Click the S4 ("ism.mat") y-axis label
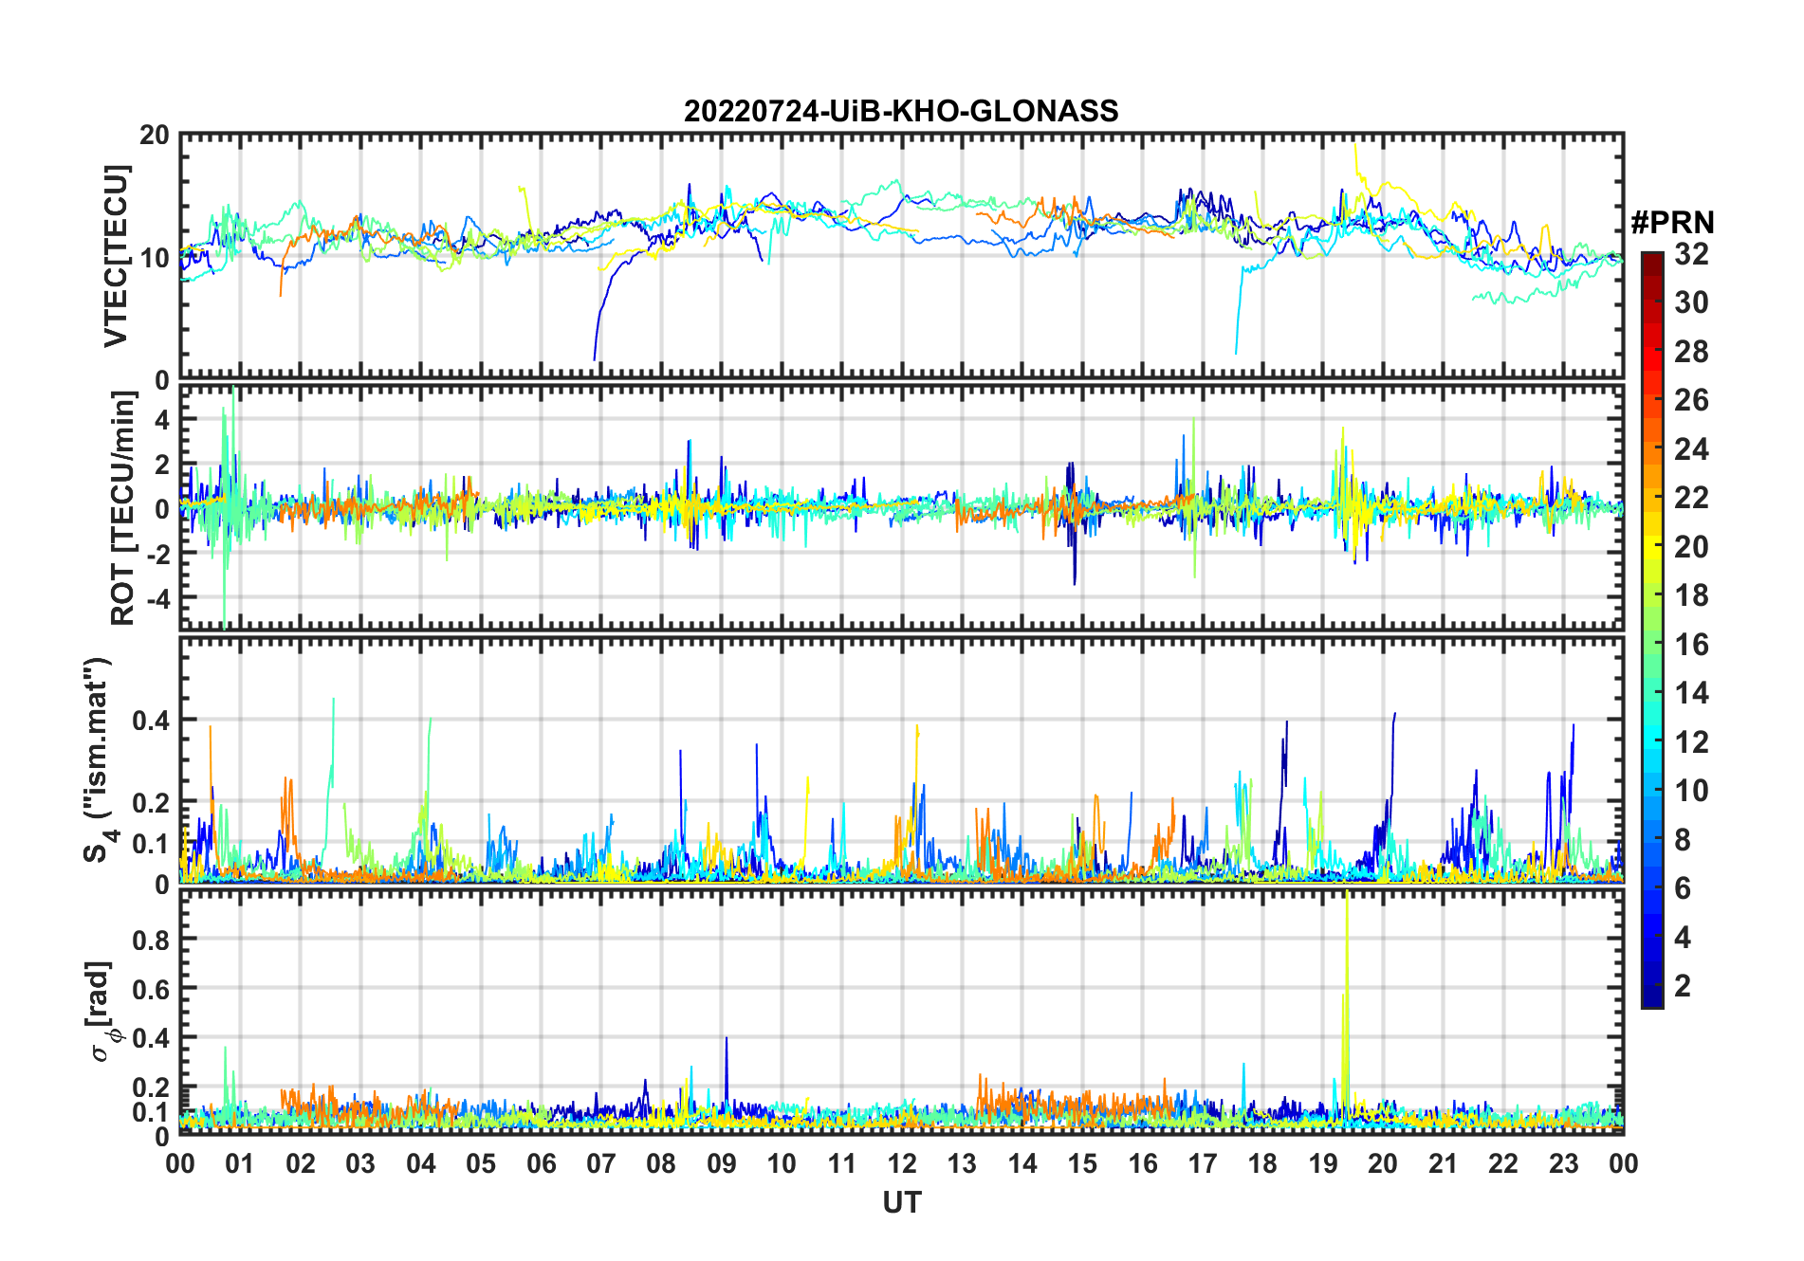 (x=98, y=760)
